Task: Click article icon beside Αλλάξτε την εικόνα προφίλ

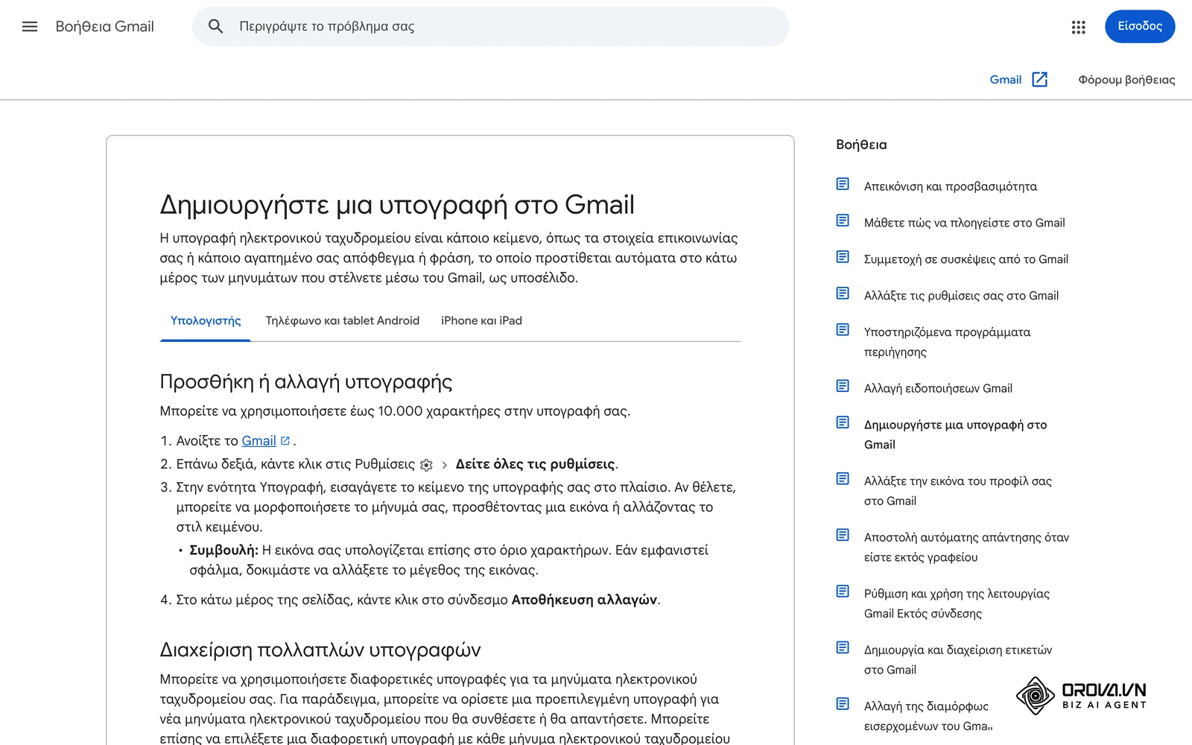Action: coord(843,479)
